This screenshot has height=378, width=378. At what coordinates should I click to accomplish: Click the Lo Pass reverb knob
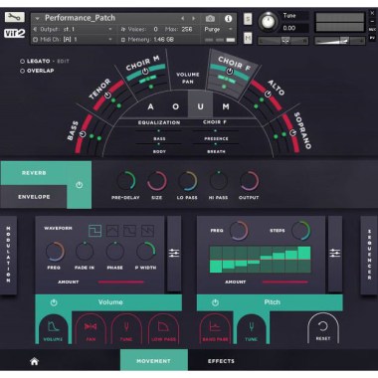187,181
